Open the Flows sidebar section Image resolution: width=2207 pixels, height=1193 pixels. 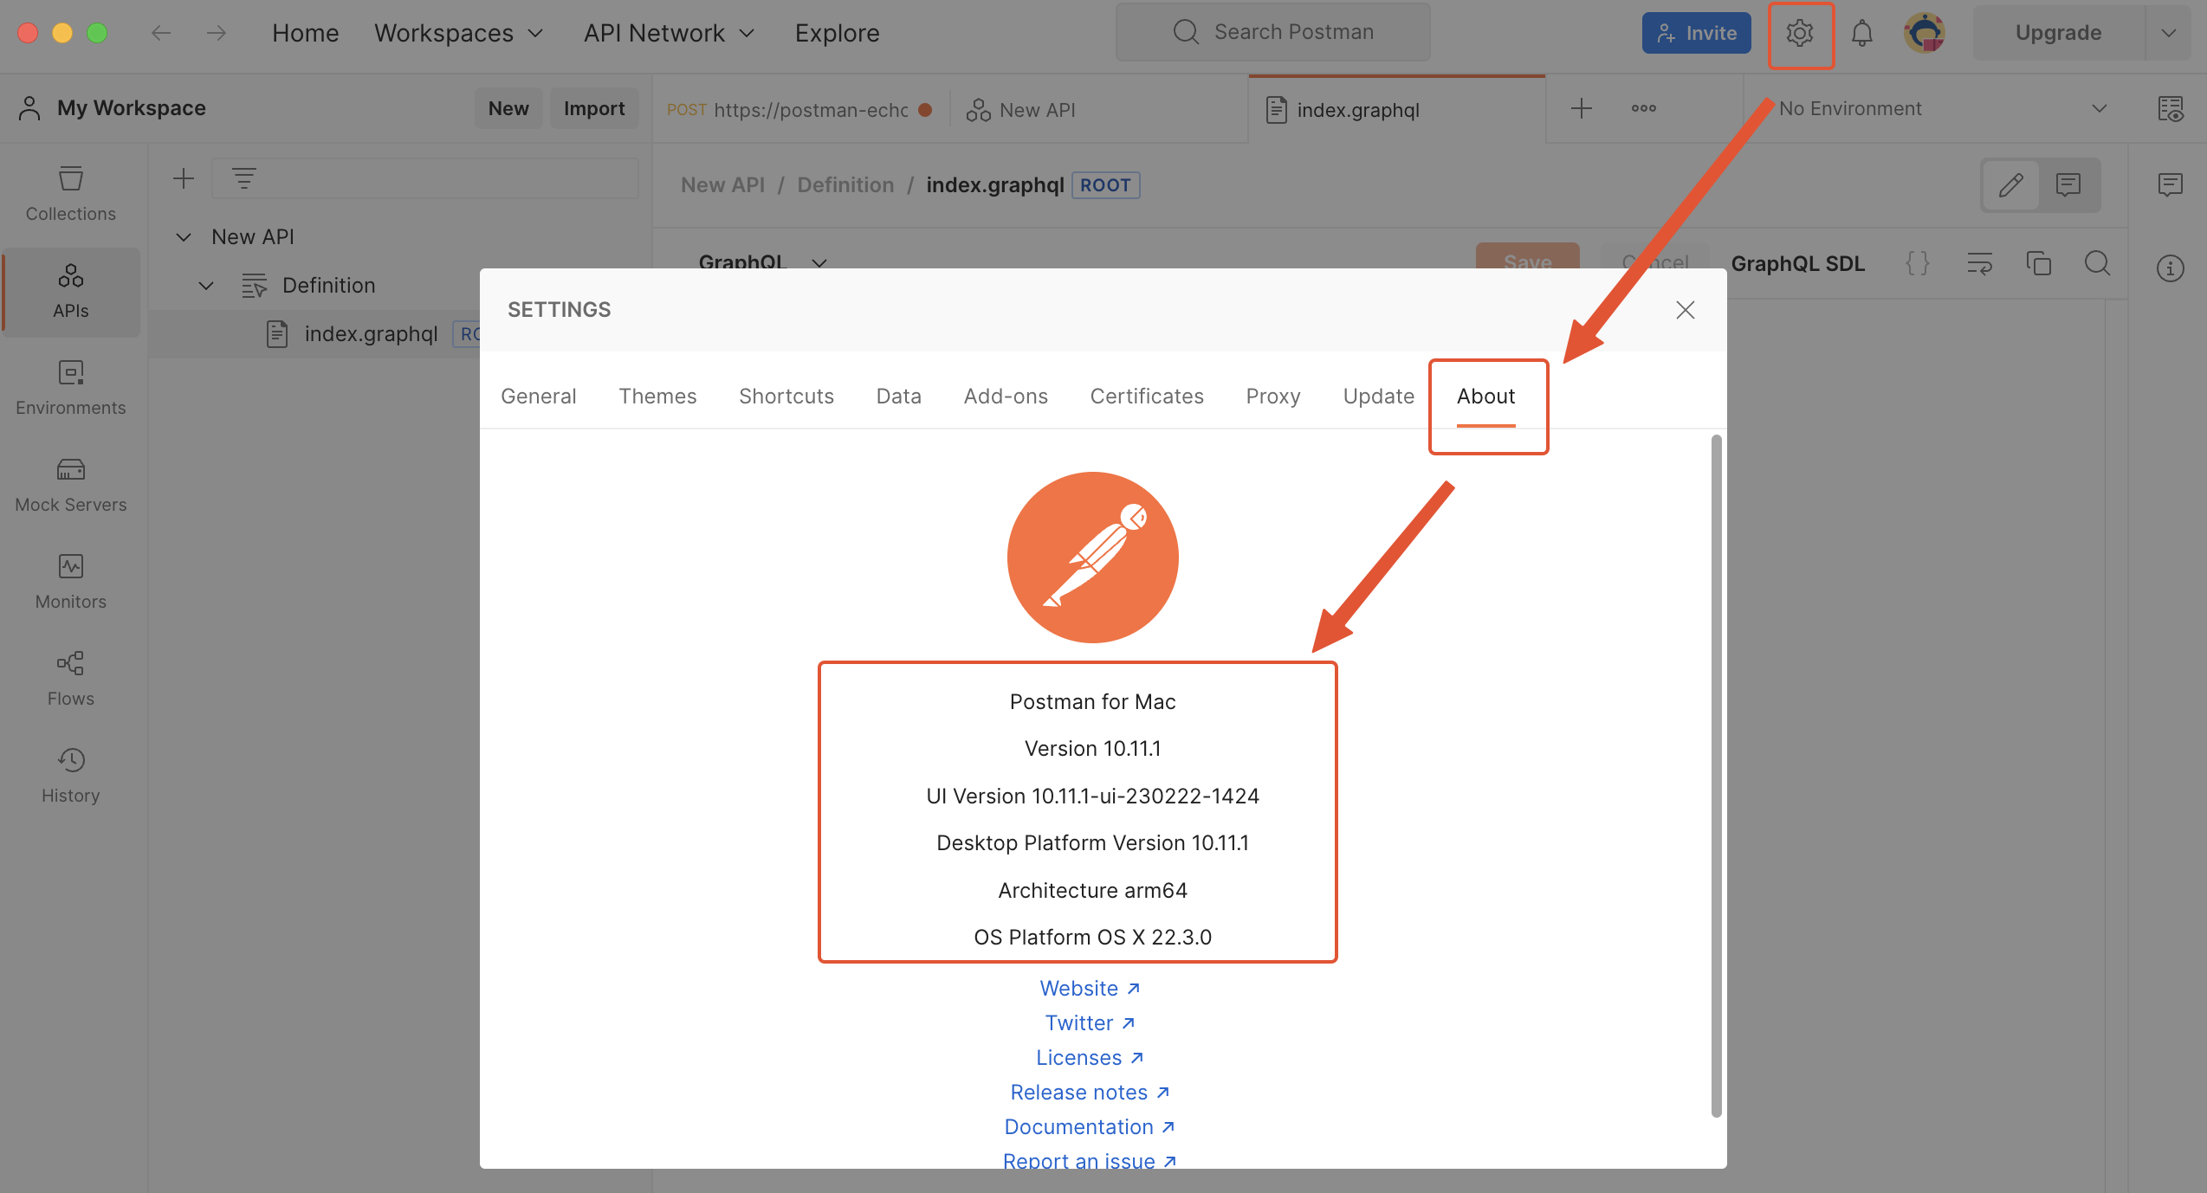[70, 679]
